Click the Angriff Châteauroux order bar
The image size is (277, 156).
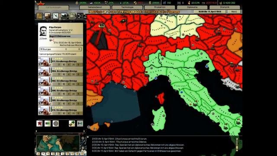tap(66, 36)
